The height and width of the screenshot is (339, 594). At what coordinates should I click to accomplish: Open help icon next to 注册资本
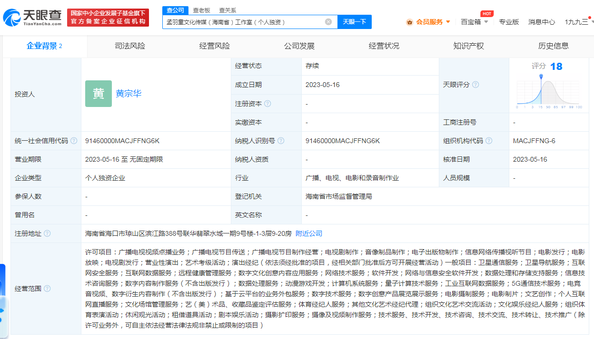coord(267,104)
